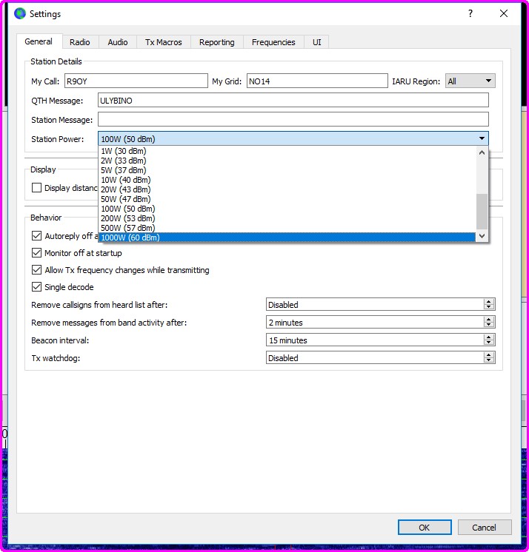Screen dimensions: 529x552
Task: Click the Cancel button
Action: pyautogui.click(x=484, y=528)
